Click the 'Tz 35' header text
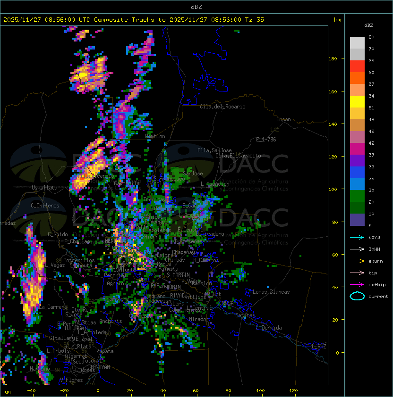 pos(255,20)
